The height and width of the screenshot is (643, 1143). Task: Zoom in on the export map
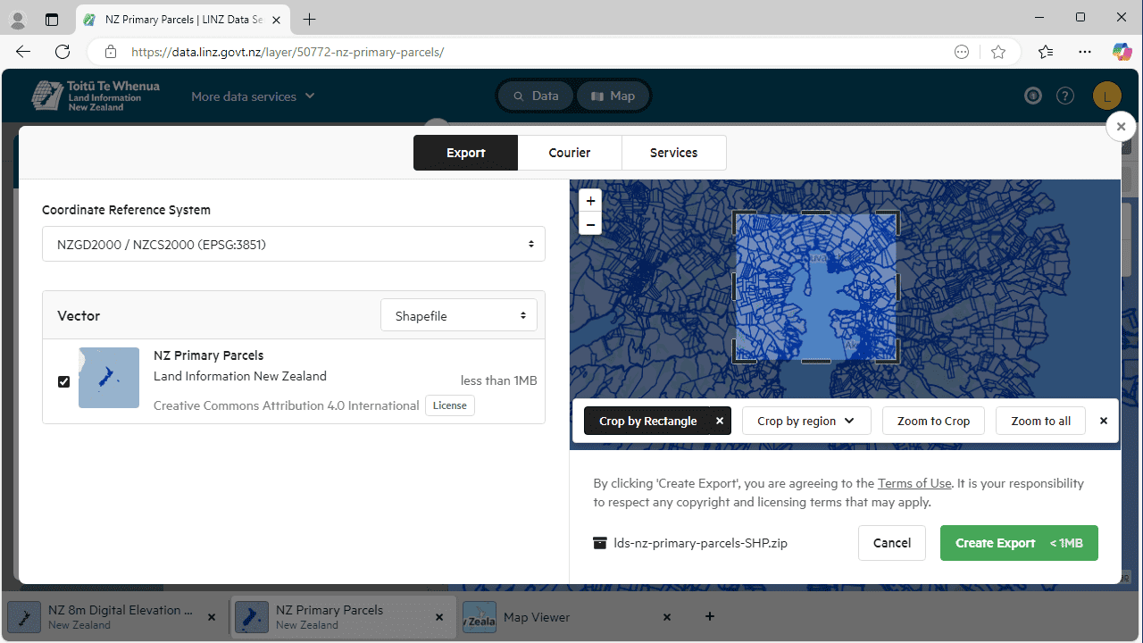[590, 201]
